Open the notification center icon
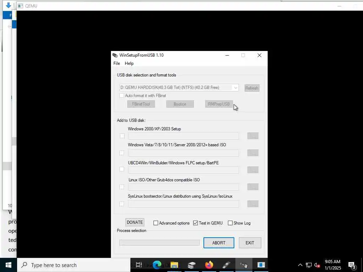 click(x=352, y=265)
